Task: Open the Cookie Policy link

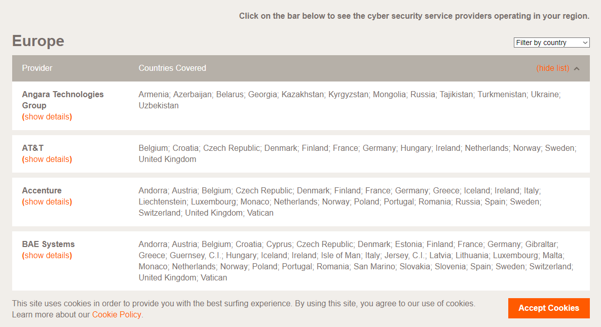Action: pos(117,315)
